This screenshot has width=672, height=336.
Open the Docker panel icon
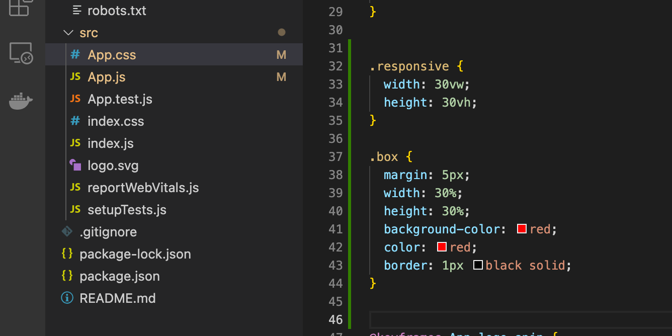pyautogui.click(x=21, y=101)
